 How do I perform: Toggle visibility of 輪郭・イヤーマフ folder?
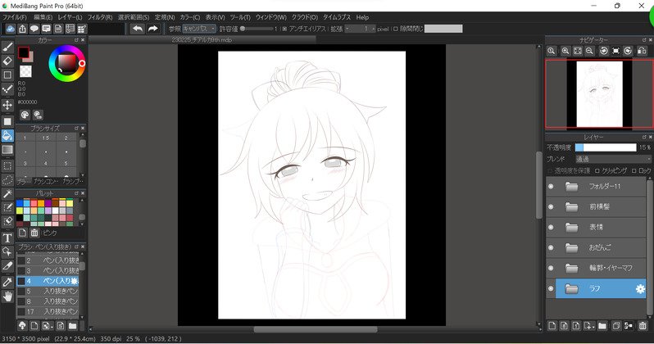click(551, 268)
